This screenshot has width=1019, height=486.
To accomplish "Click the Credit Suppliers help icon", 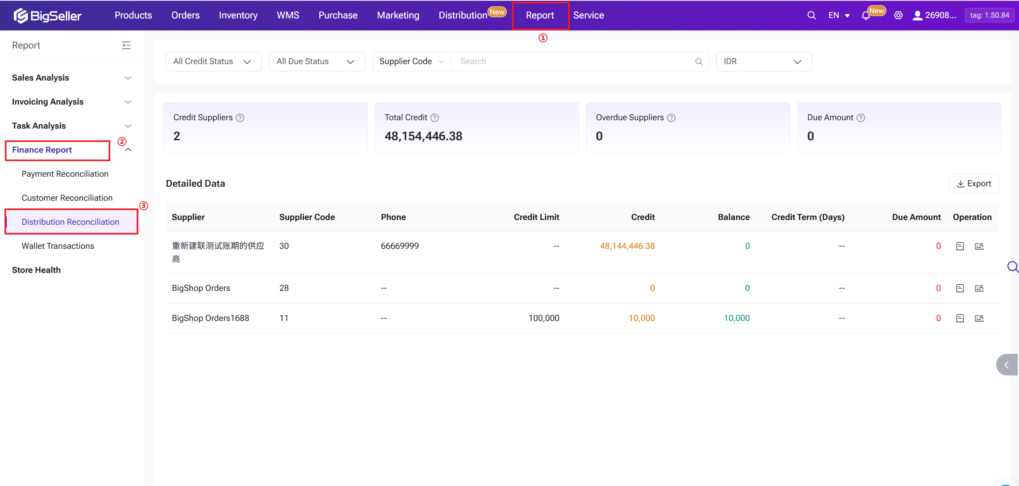I will click(240, 118).
